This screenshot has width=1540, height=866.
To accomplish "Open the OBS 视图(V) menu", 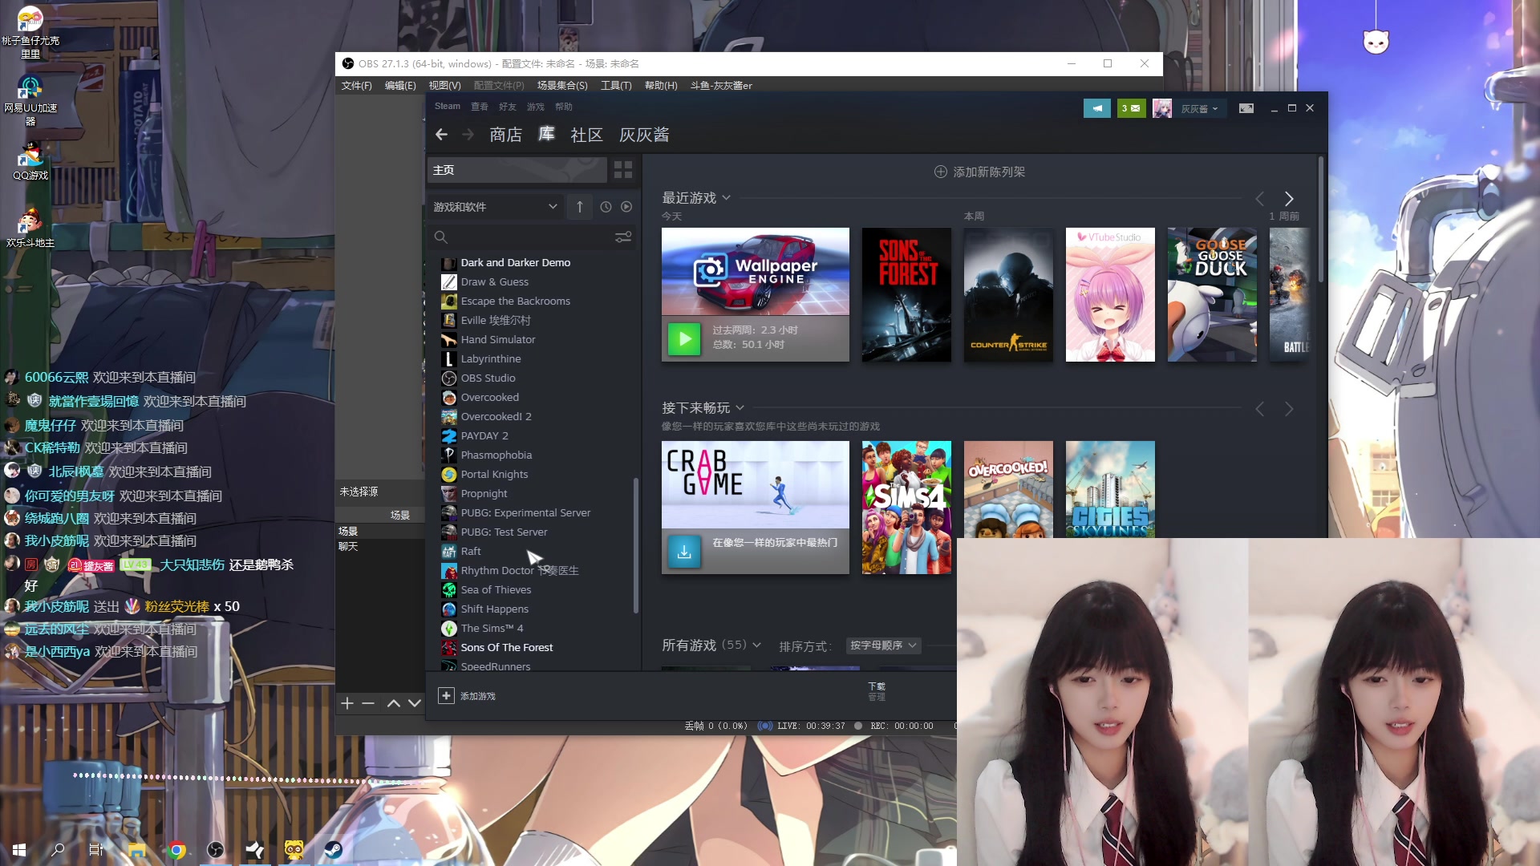I will (444, 86).
